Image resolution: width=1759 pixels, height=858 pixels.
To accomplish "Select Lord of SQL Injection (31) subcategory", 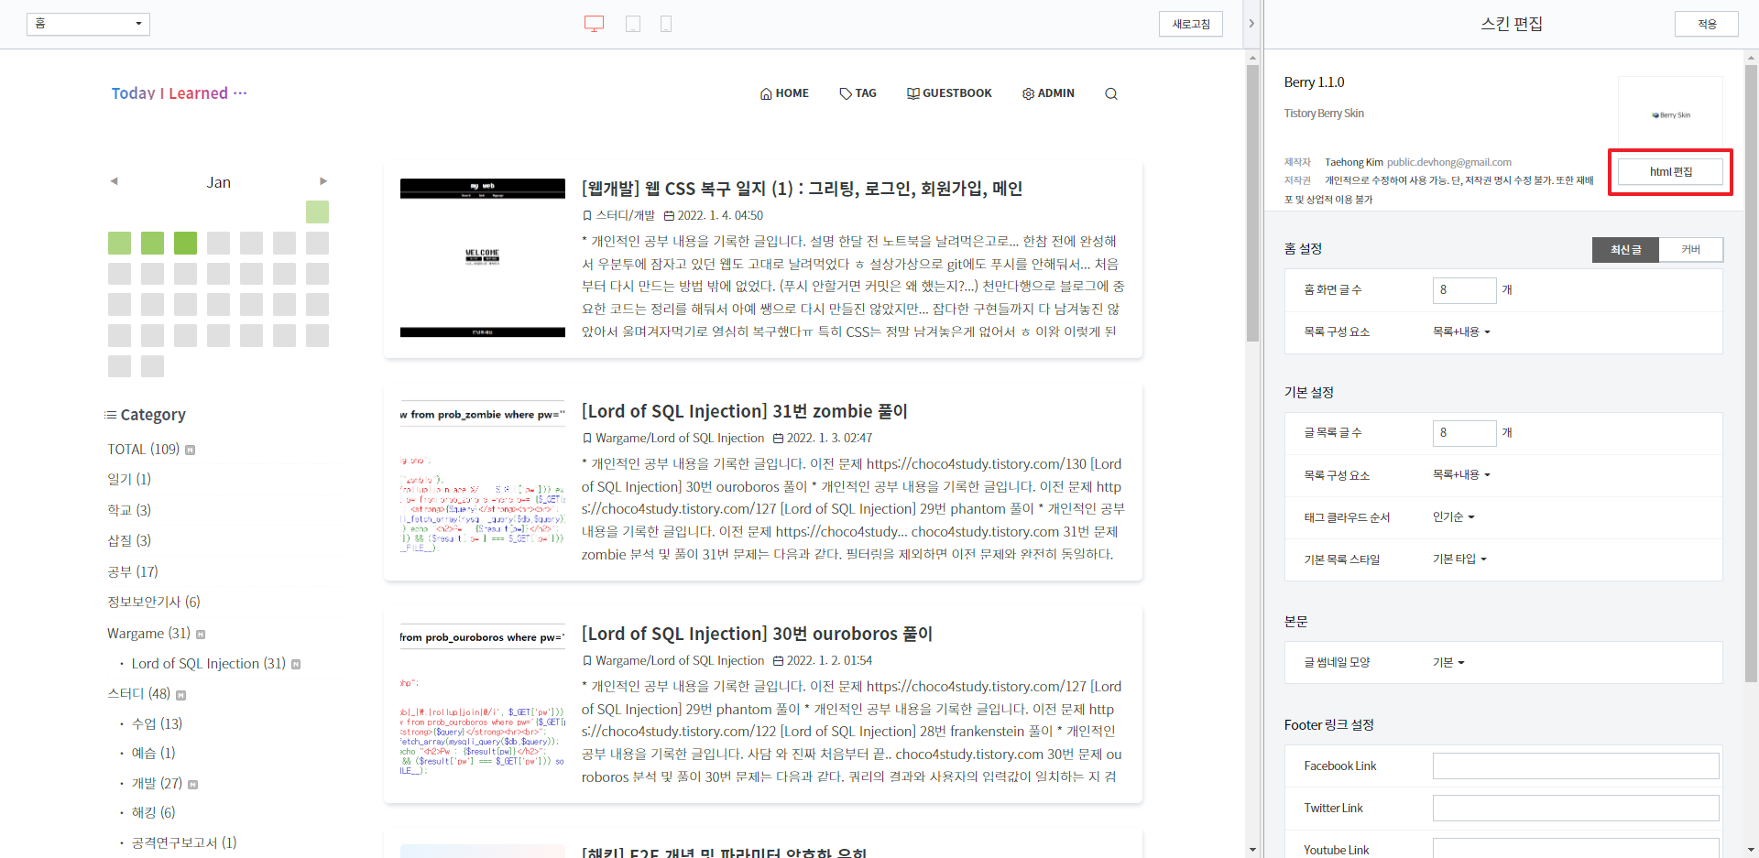I will [x=209, y=663].
